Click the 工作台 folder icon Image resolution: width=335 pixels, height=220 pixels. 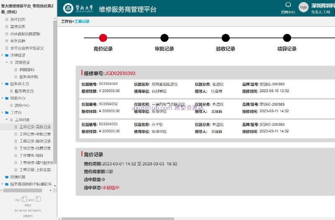tap(7, 113)
